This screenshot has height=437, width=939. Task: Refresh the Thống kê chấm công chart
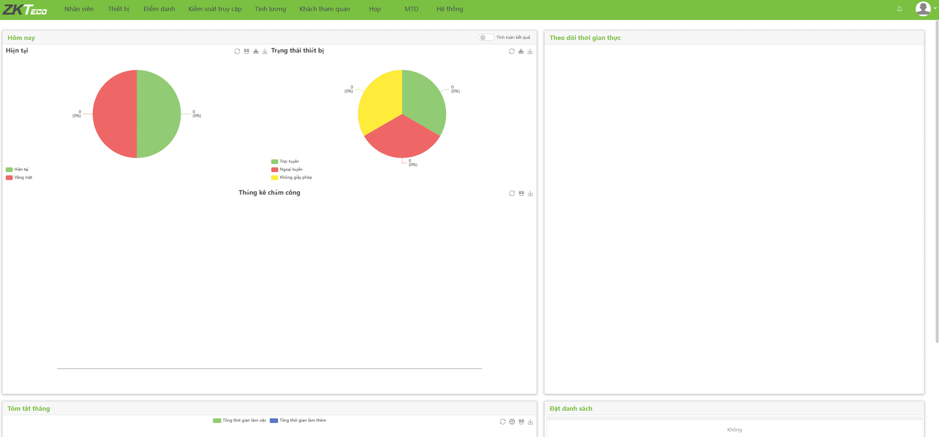(x=512, y=194)
